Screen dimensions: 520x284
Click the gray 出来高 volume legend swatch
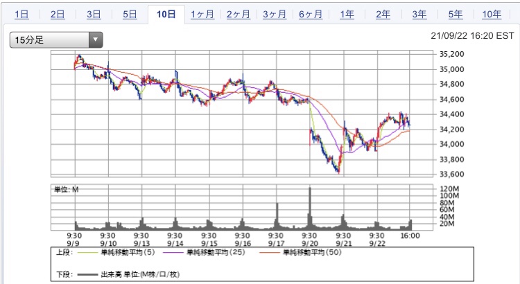click(x=87, y=275)
